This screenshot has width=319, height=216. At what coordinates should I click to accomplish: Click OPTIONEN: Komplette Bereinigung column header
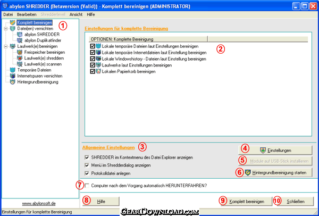point(148,39)
